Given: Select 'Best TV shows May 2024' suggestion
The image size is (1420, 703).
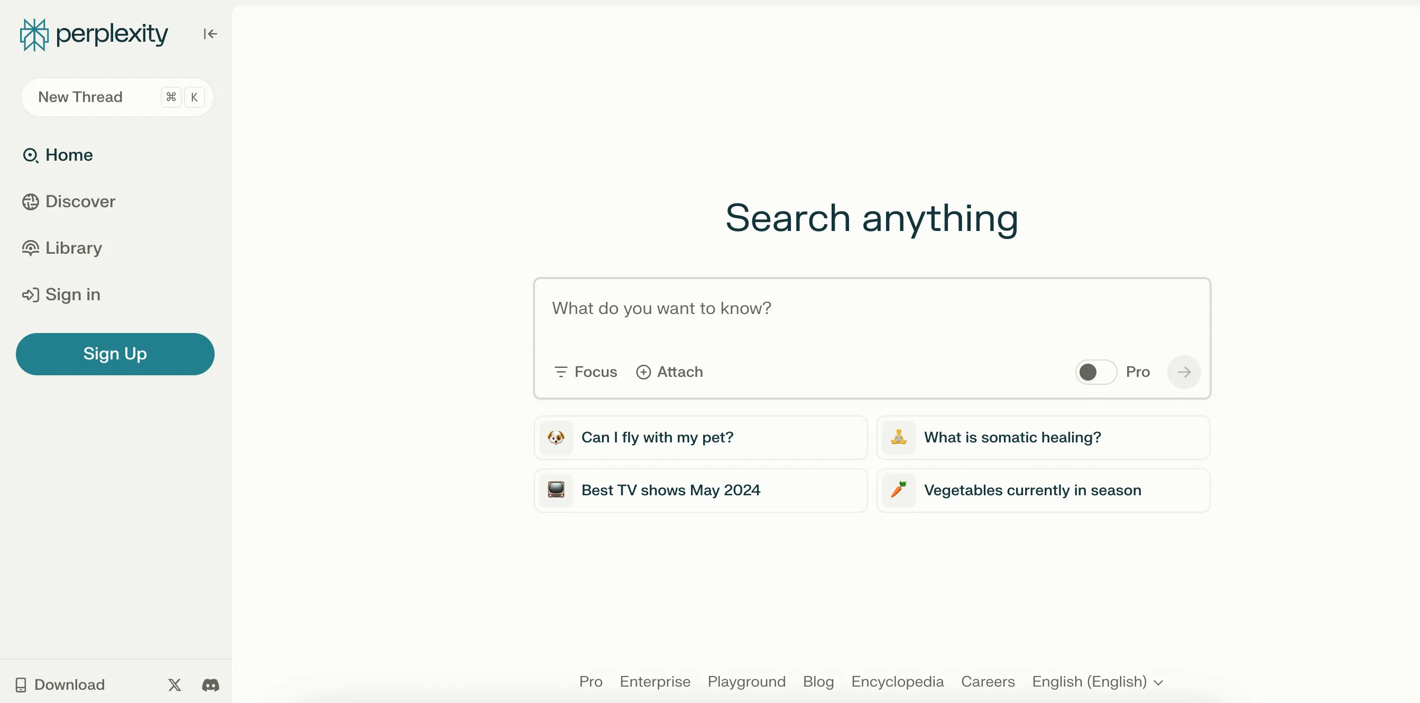Looking at the screenshot, I should [x=700, y=491].
